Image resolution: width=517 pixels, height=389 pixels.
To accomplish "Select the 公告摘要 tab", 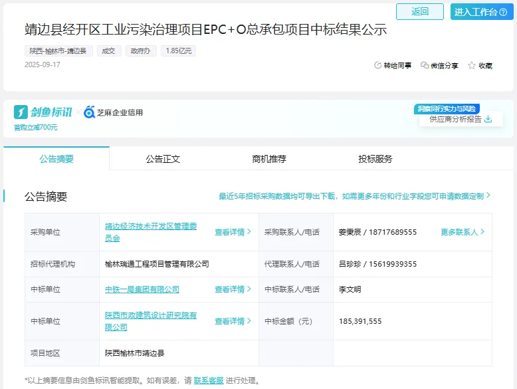I will (x=56, y=159).
